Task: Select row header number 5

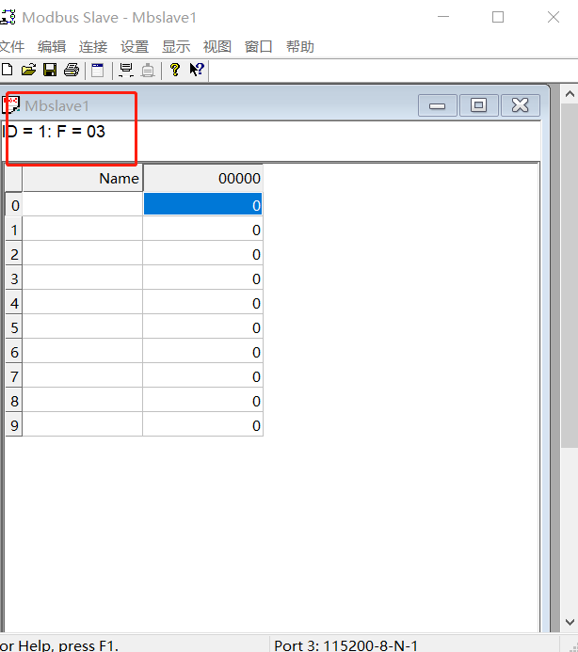Action: click(x=14, y=327)
